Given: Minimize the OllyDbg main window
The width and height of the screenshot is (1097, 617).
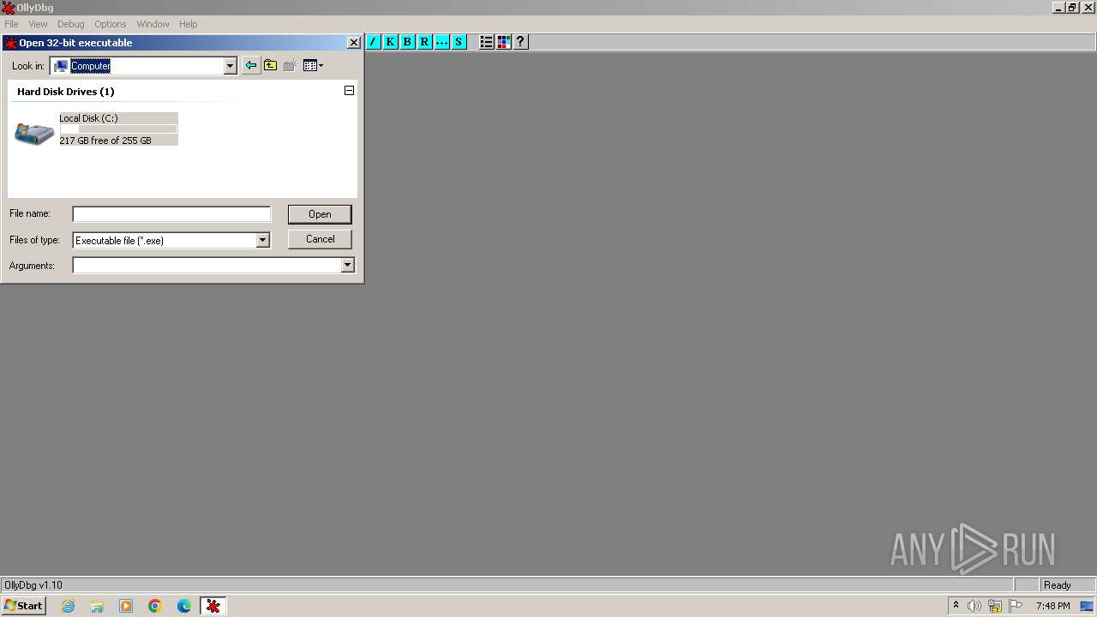Looking at the screenshot, I should tap(1058, 8).
